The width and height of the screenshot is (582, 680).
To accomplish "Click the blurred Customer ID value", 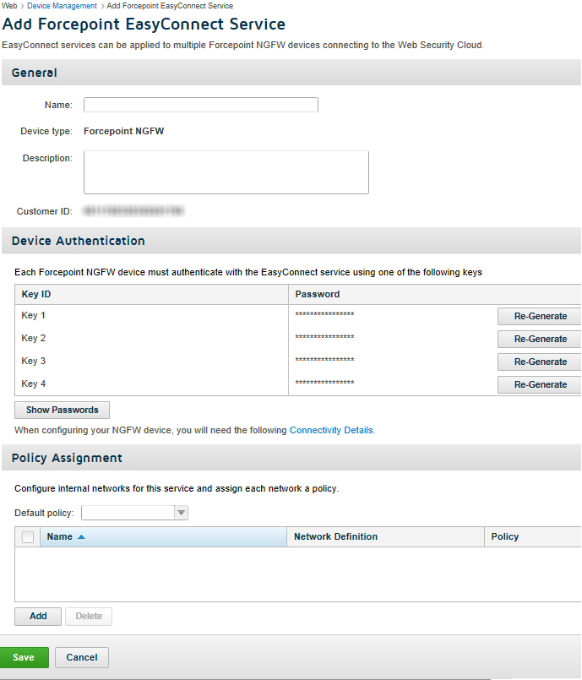I will pyautogui.click(x=133, y=211).
